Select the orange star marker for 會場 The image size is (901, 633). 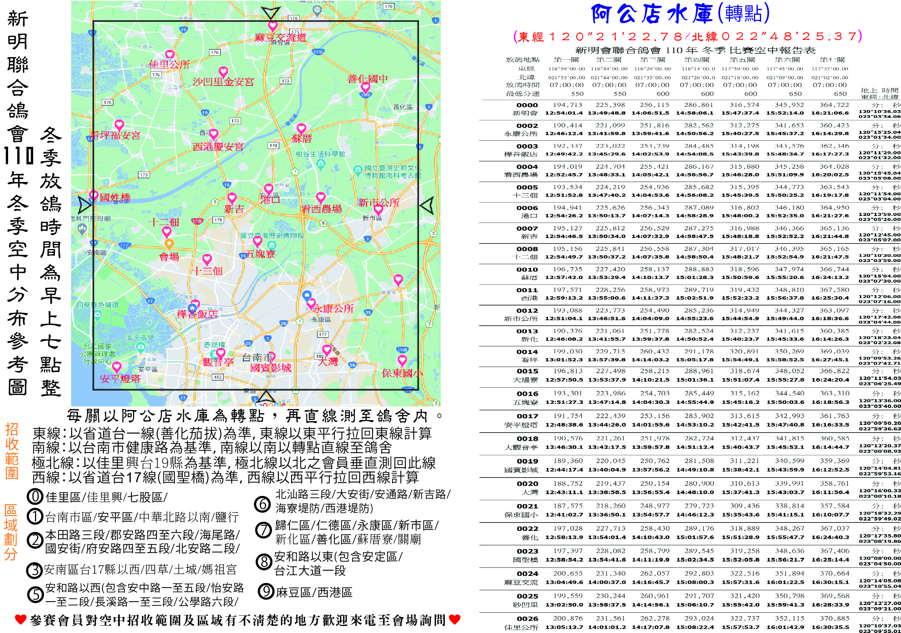click(169, 244)
